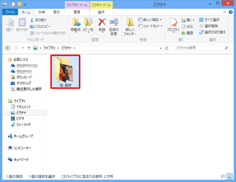Click the Paste (貼り付け) ribbon icon

pos(22,25)
